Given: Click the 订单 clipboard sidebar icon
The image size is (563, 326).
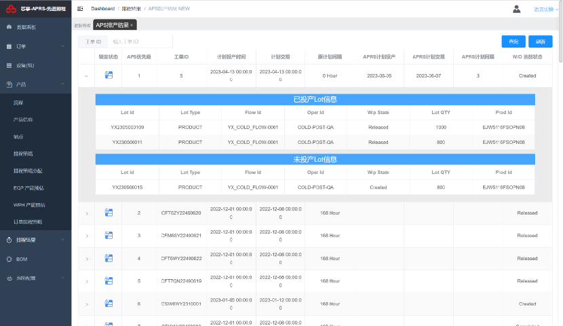Looking at the screenshot, I should [x=9, y=46].
